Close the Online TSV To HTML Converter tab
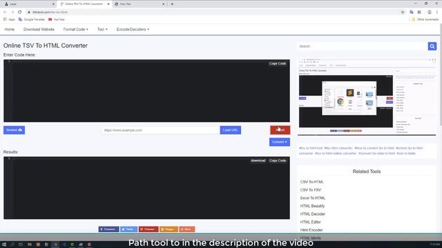 (108, 4)
